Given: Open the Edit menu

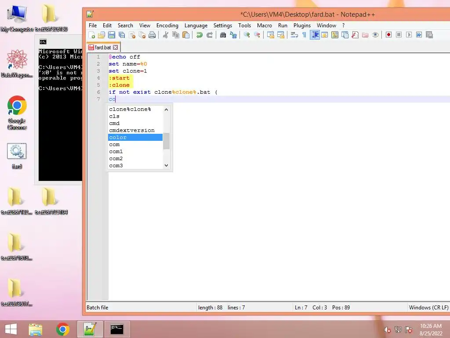Looking at the screenshot, I should [x=107, y=25].
